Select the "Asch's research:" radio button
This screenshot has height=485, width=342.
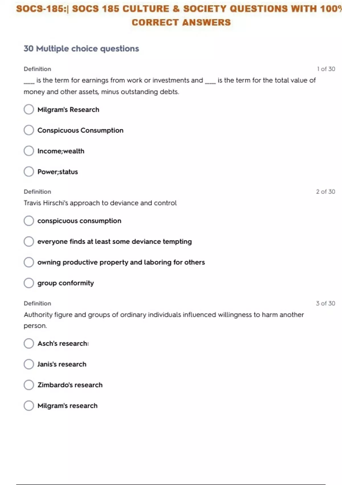(29, 343)
